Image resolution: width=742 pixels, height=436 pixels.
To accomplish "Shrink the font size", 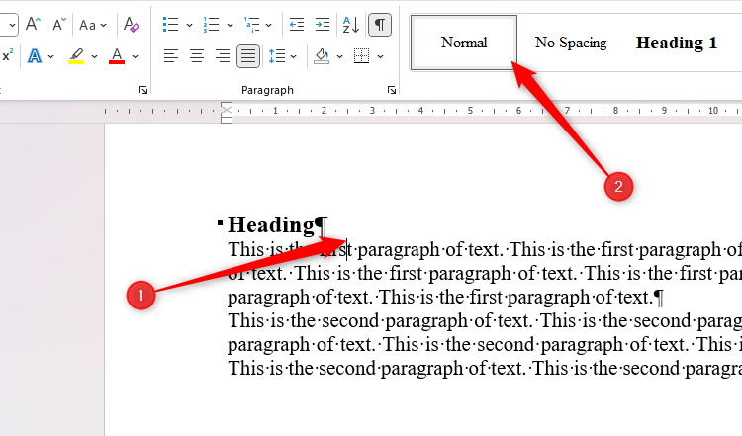I will tap(58, 24).
